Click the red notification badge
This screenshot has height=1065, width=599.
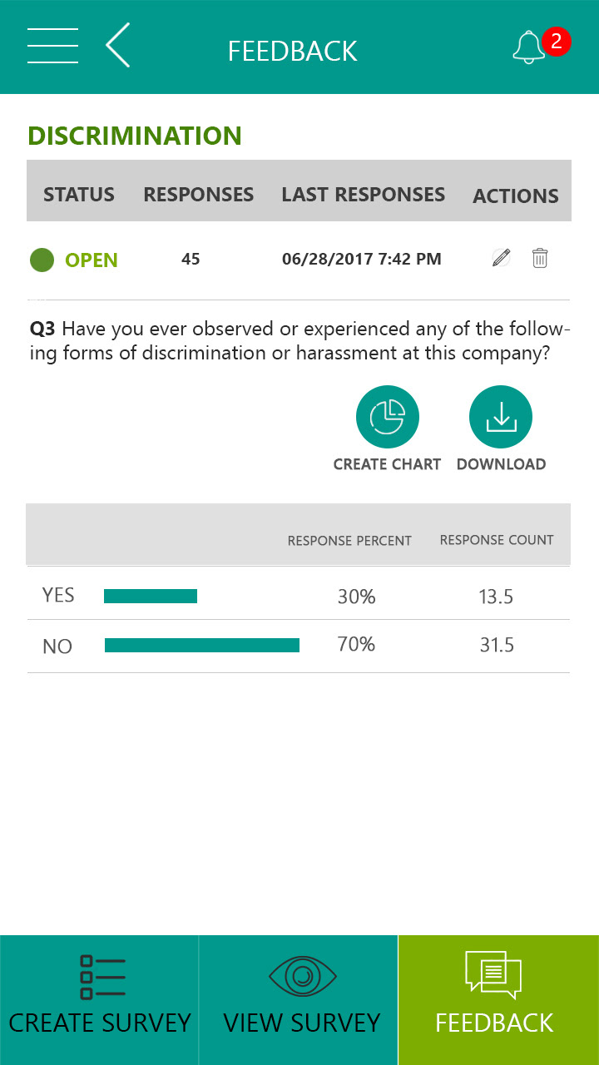coord(556,40)
